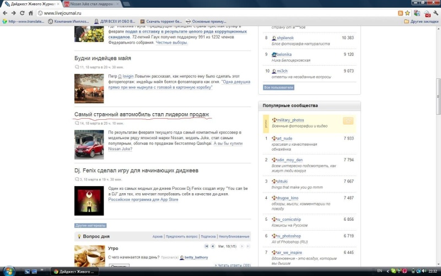Open the new tab button
Screen dimensions: 441x276
(126, 4)
